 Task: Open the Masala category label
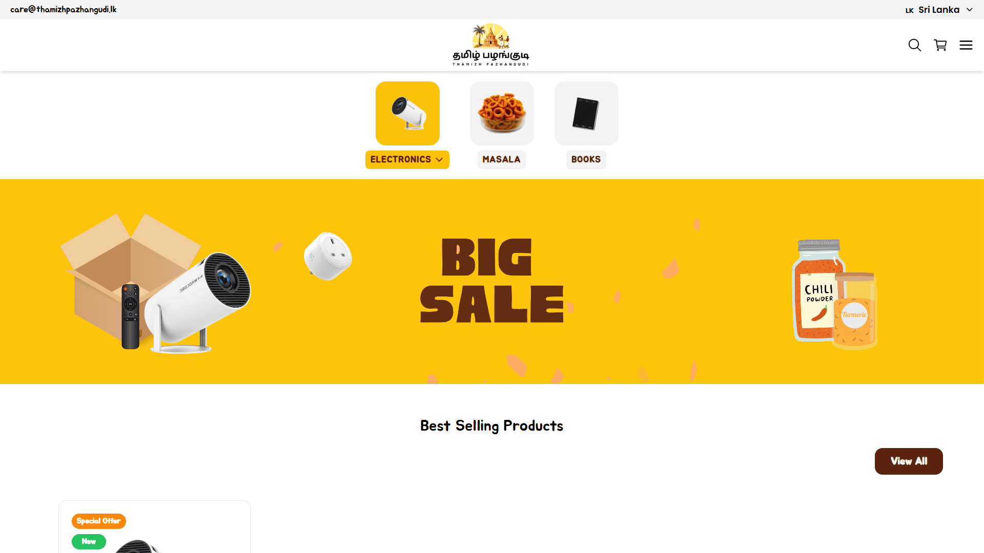click(x=502, y=160)
